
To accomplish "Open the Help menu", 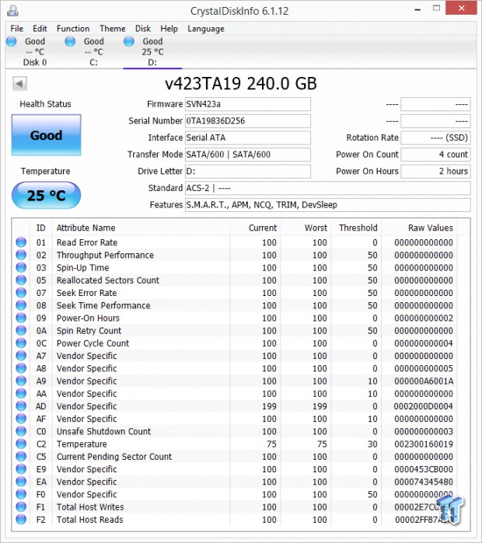I will [x=169, y=29].
